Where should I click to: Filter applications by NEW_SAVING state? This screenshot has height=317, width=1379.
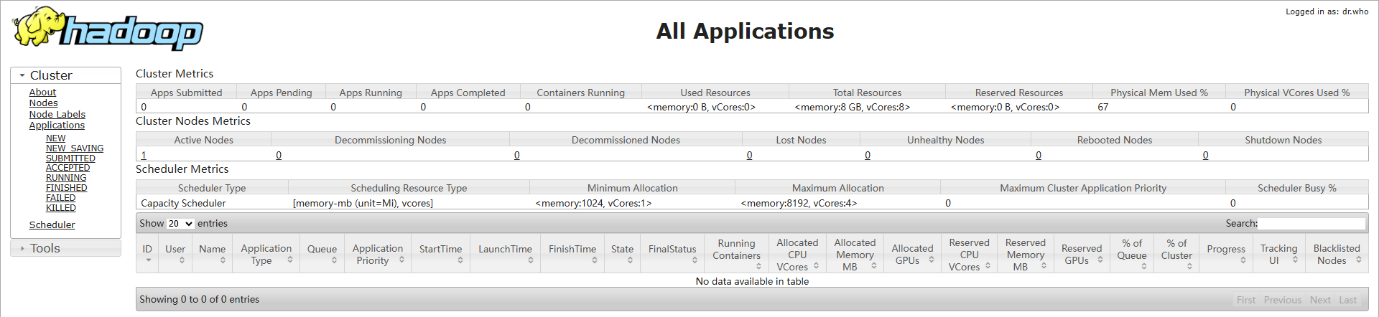75,148
